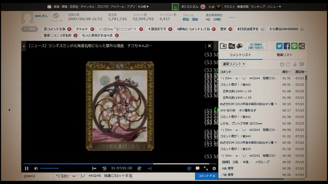Switch to the 動画リスト tab
This screenshot has height=184, width=328.
(285, 55)
